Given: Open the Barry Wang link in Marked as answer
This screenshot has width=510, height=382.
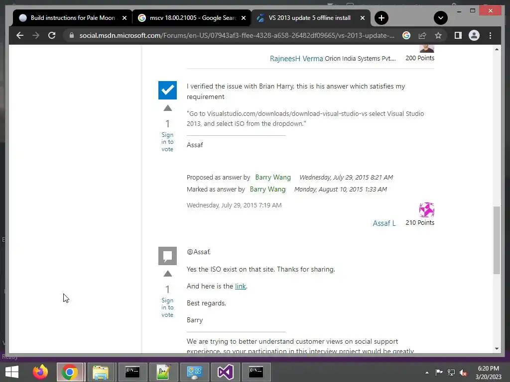Looking at the screenshot, I should pos(267,189).
